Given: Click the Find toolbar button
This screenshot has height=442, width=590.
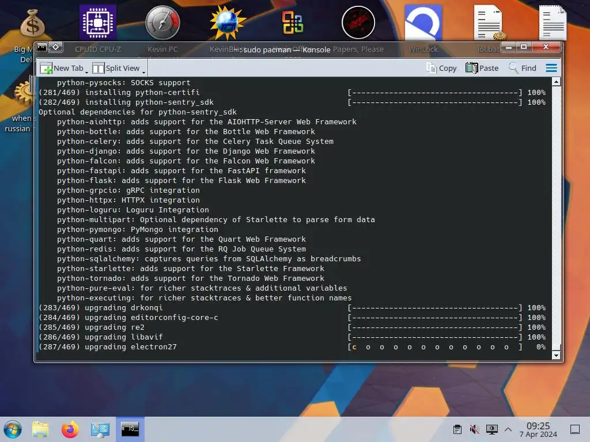Looking at the screenshot, I should [522, 68].
